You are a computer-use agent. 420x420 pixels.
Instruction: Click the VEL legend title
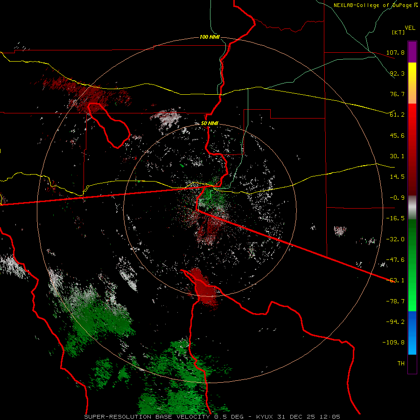tap(410, 28)
